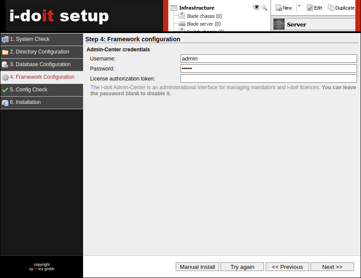361x278 pixels.
Task: Select Blade server (0) in the tree
Action: (x=203, y=24)
